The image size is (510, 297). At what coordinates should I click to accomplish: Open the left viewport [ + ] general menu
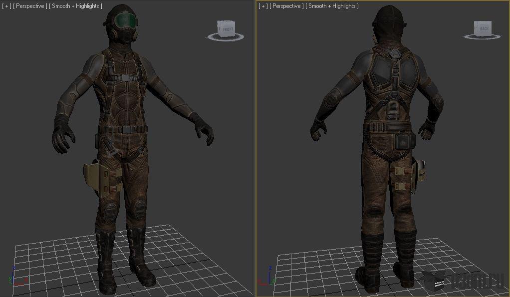pos(7,6)
